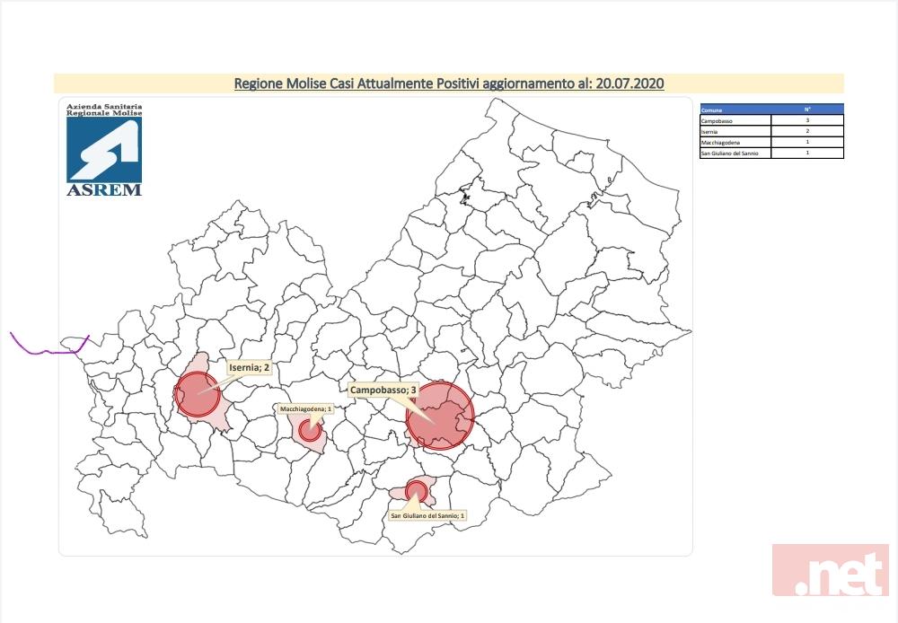Click the 'Macchiagodena; 1' map label
This screenshot has height=623, width=898.
305,409
